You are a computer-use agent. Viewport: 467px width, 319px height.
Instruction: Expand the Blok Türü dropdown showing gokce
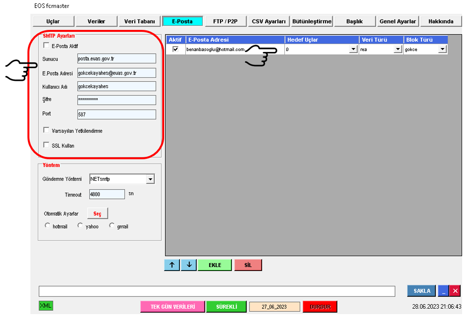click(x=442, y=49)
